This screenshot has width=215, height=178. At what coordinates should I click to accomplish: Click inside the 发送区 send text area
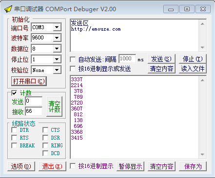tap(135, 36)
